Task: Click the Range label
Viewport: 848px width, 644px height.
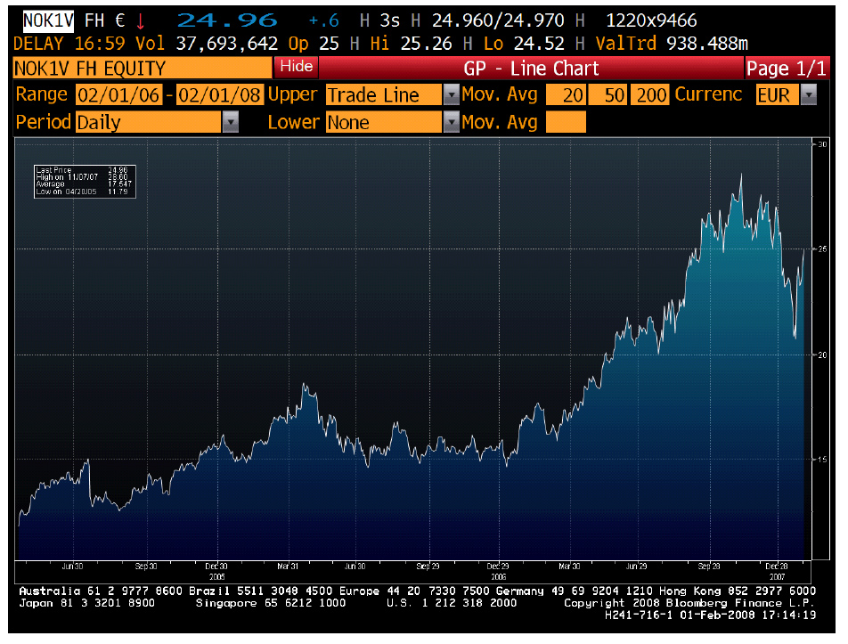Action: 42,94
